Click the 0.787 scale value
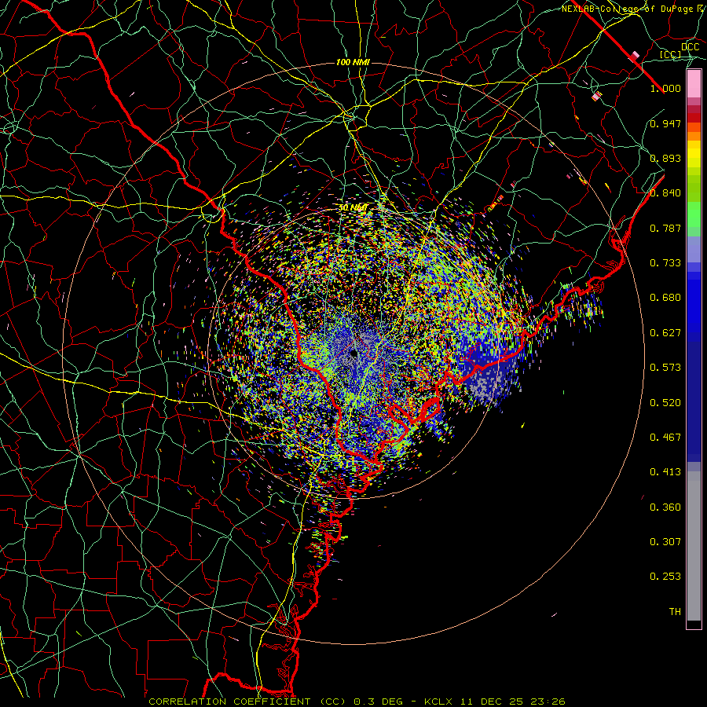The width and height of the screenshot is (707, 707). click(665, 228)
